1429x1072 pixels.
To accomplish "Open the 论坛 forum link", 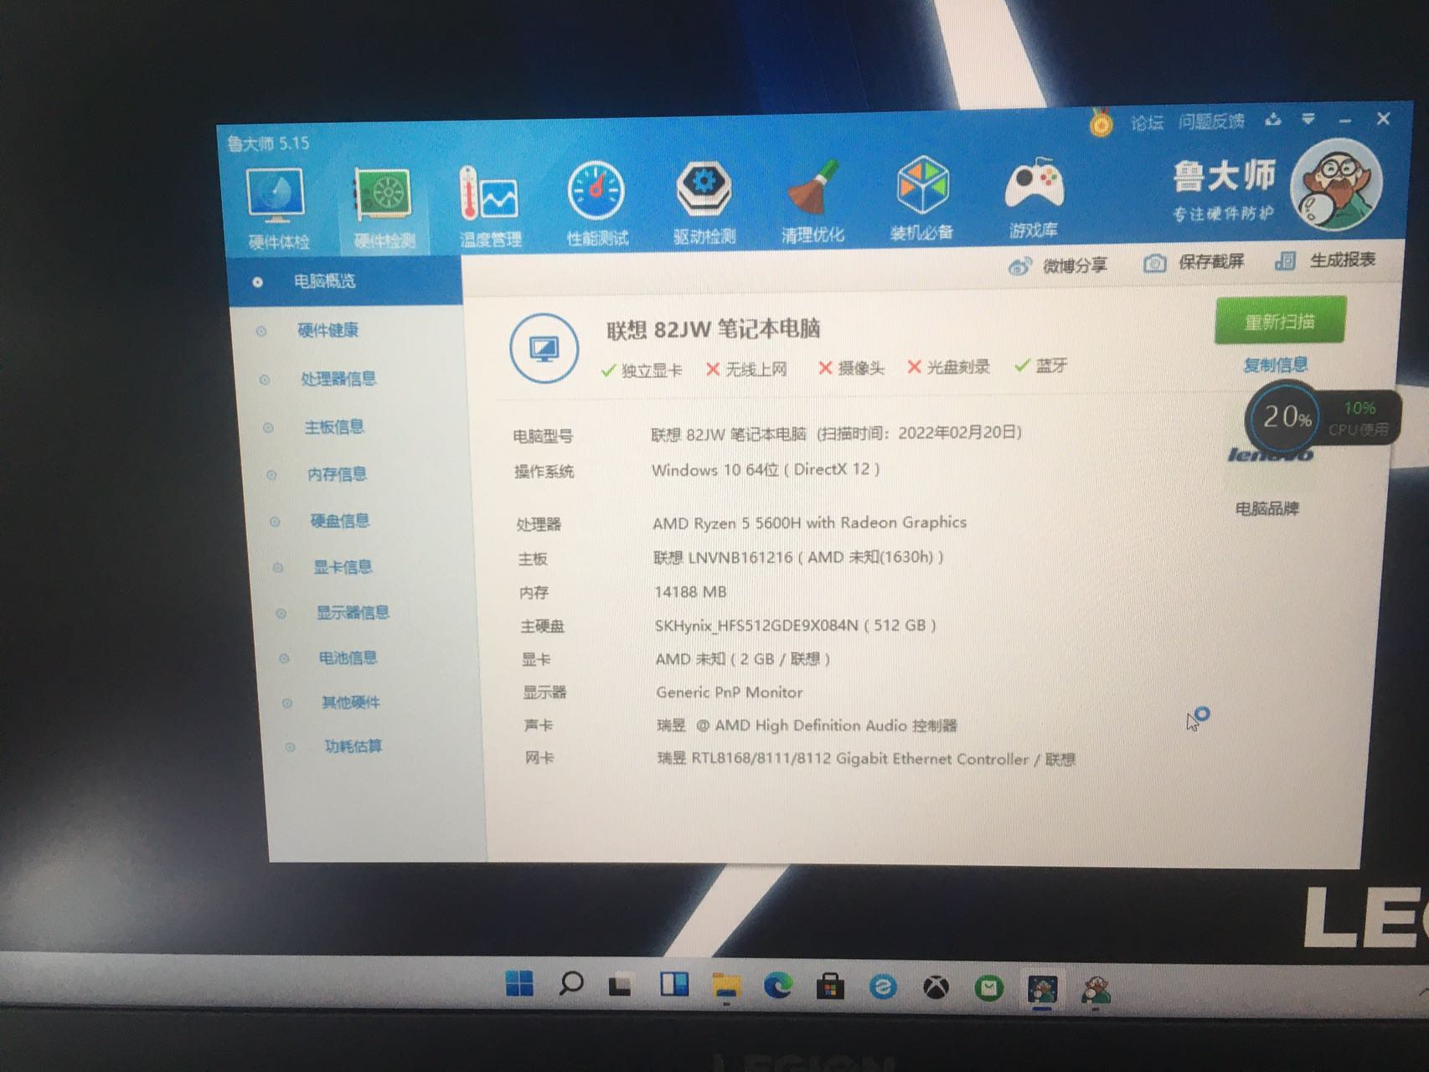I will pos(1147,123).
